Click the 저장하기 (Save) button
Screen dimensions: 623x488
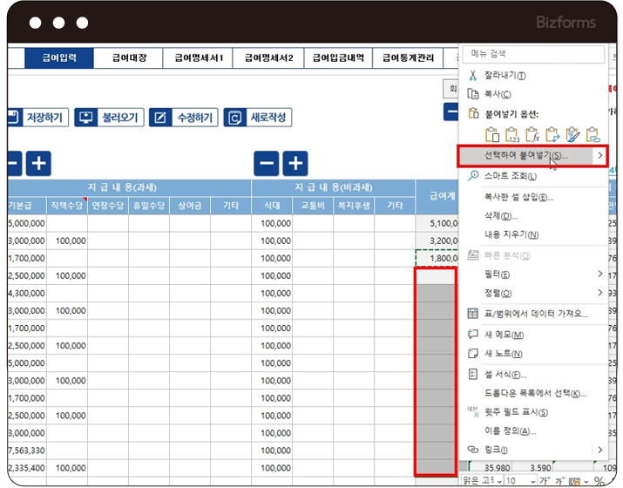(38, 118)
